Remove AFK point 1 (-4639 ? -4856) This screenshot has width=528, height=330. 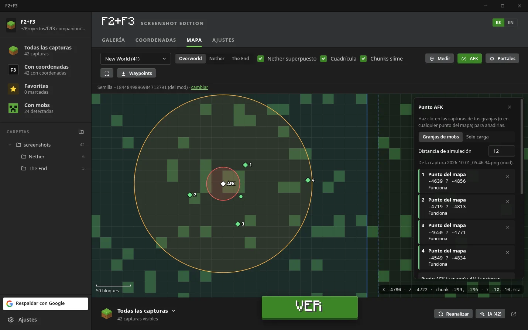click(x=507, y=176)
